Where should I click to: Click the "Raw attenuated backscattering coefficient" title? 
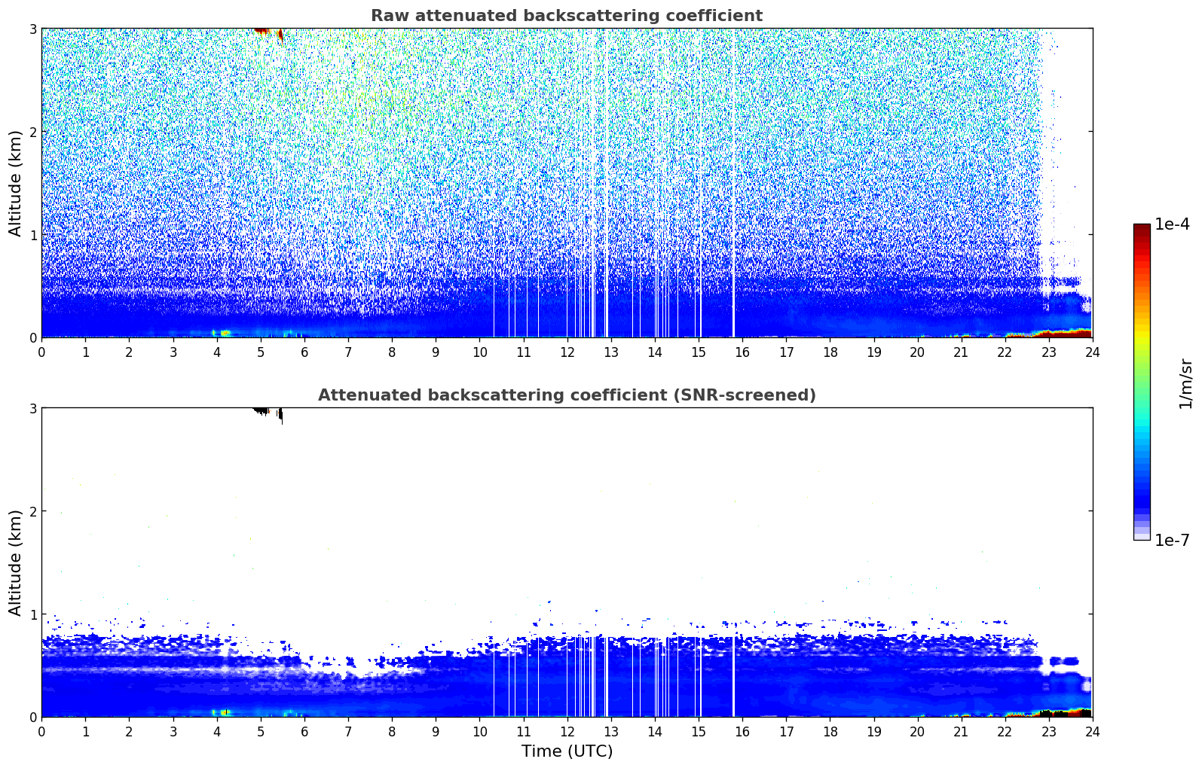tap(567, 16)
